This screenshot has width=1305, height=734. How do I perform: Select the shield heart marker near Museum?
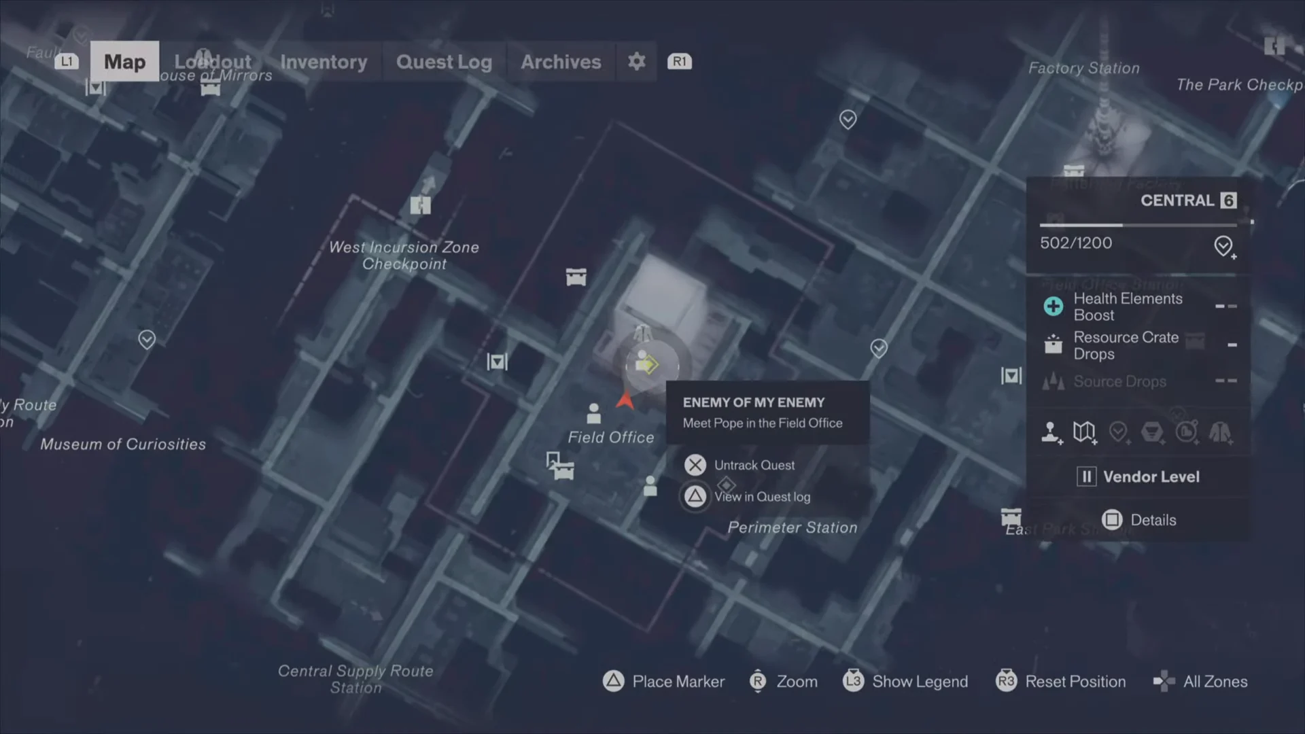click(x=147, y=339)
